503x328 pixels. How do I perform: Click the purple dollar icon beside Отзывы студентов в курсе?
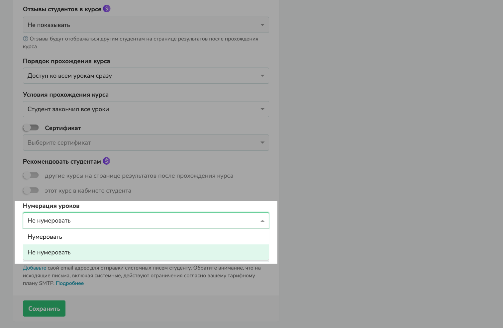[x=106, y=9]
